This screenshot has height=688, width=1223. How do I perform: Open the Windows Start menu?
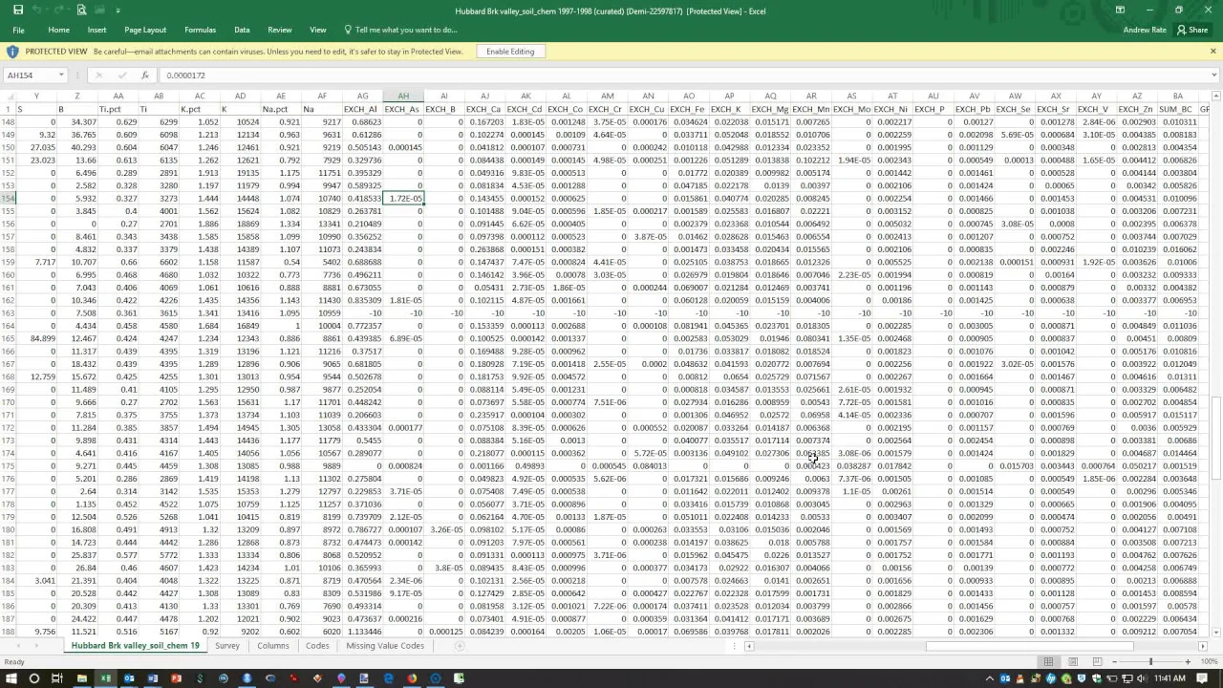[x=11, y=678]
